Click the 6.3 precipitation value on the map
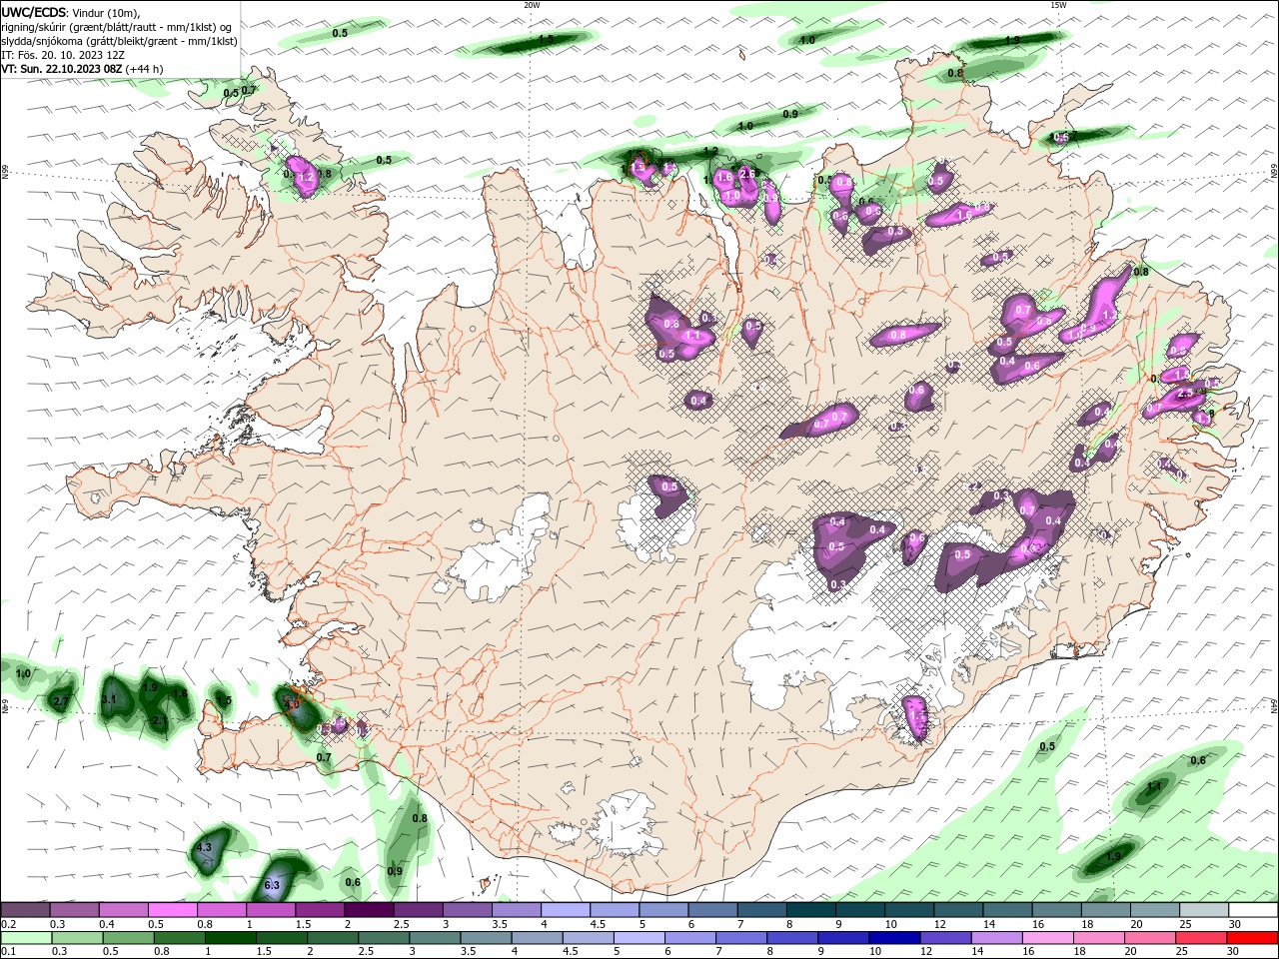 coord(272,885)
